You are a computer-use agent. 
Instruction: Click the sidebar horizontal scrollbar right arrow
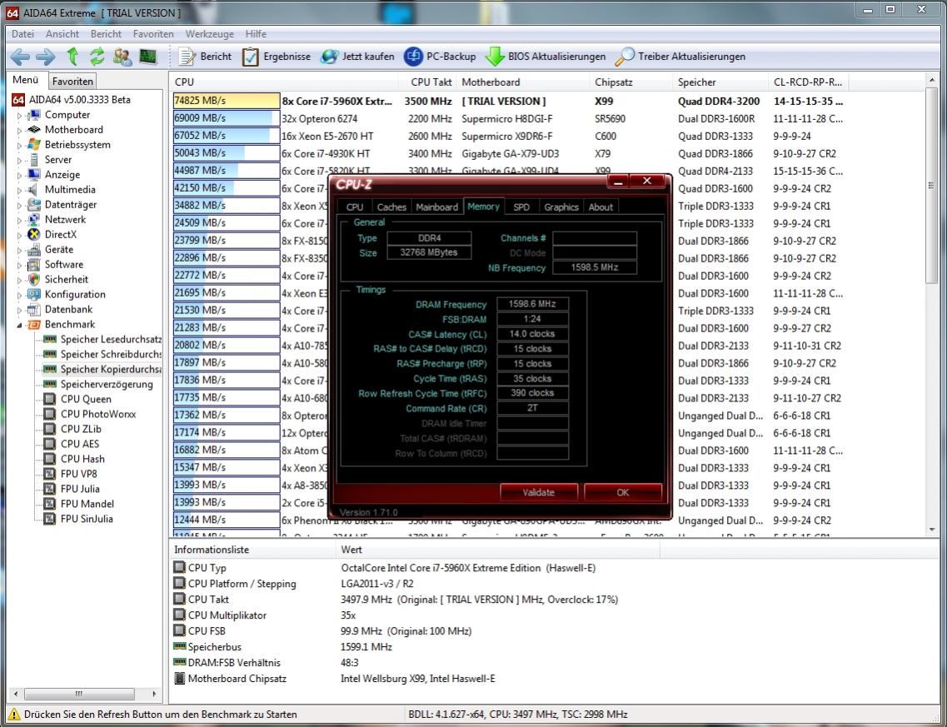pos(154,695)
